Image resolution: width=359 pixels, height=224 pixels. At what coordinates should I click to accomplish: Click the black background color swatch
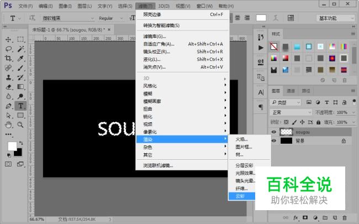(19, 153)
